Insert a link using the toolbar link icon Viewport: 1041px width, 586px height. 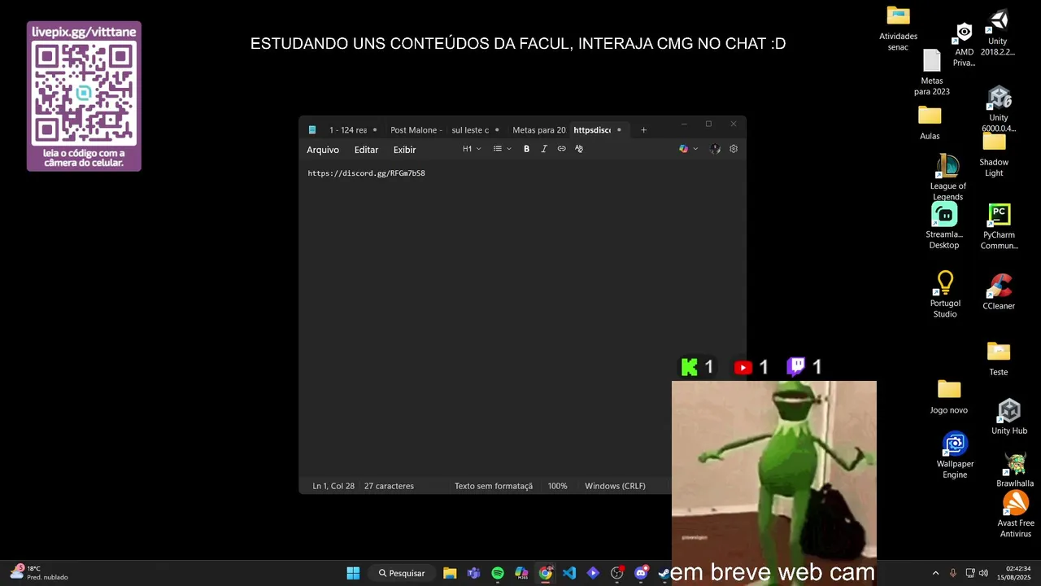(561, 149)
